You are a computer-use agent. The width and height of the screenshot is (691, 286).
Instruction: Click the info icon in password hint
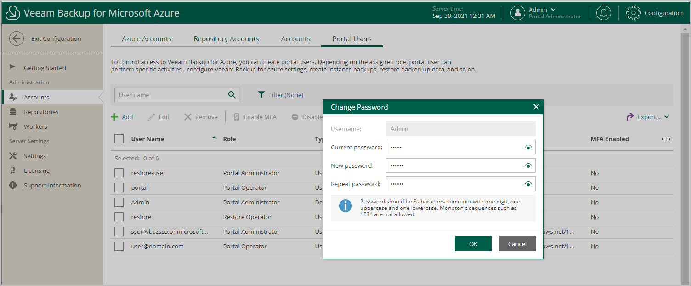[x=345, y=206]
